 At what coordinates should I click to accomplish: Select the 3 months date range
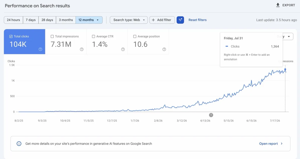(x=66, y=20)
